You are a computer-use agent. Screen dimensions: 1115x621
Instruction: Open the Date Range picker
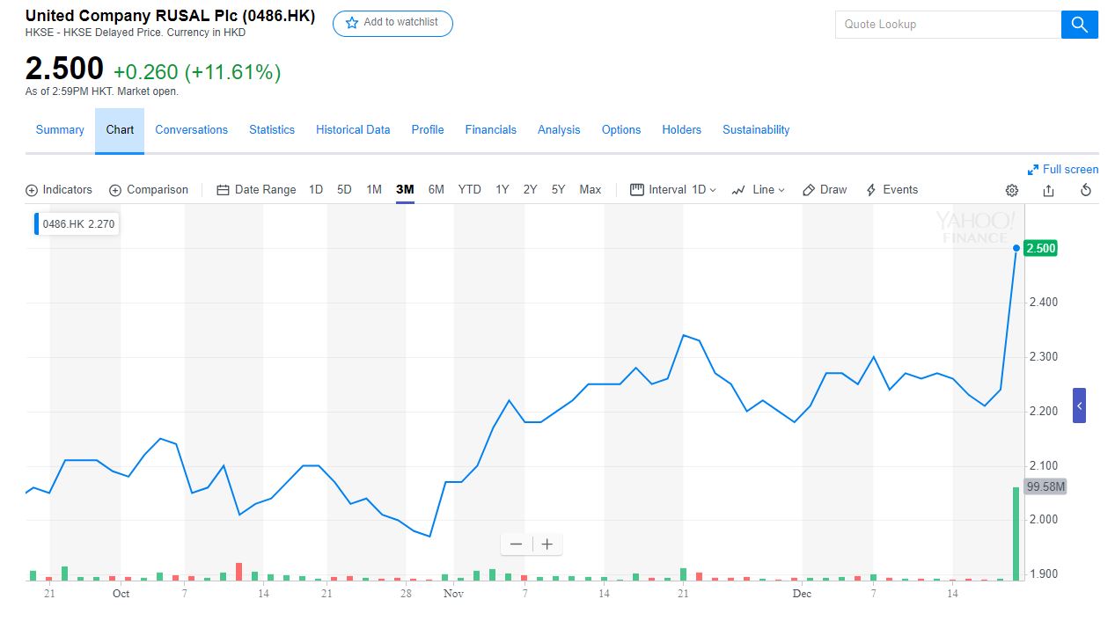256,190
